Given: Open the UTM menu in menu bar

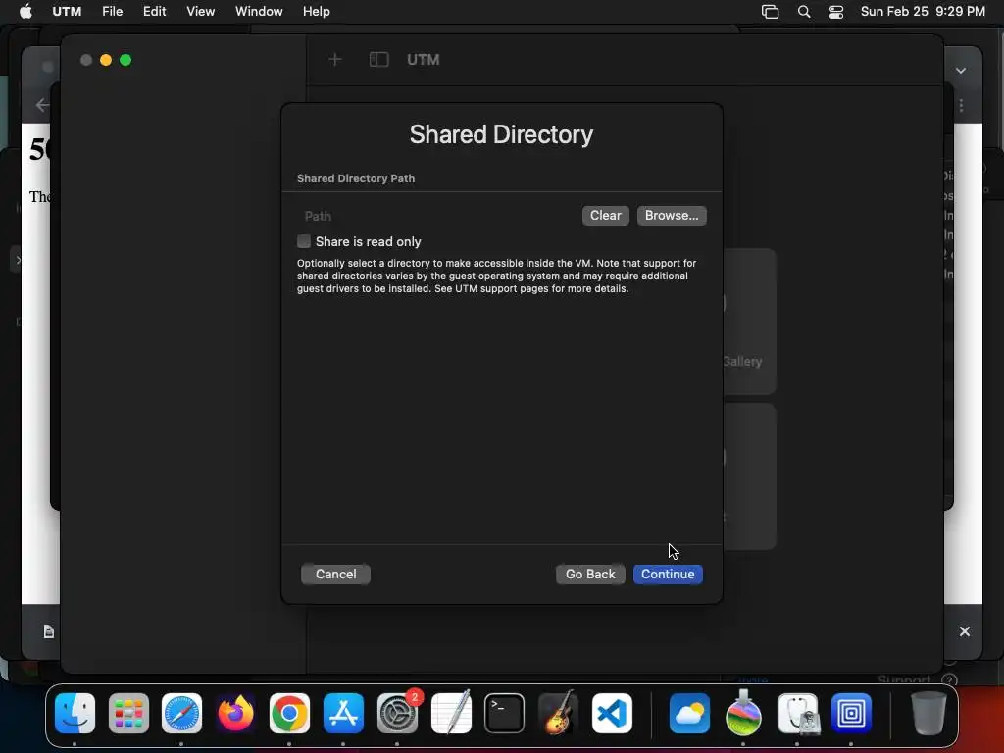Looking at the screenshot, I should (x=67, y=12).
